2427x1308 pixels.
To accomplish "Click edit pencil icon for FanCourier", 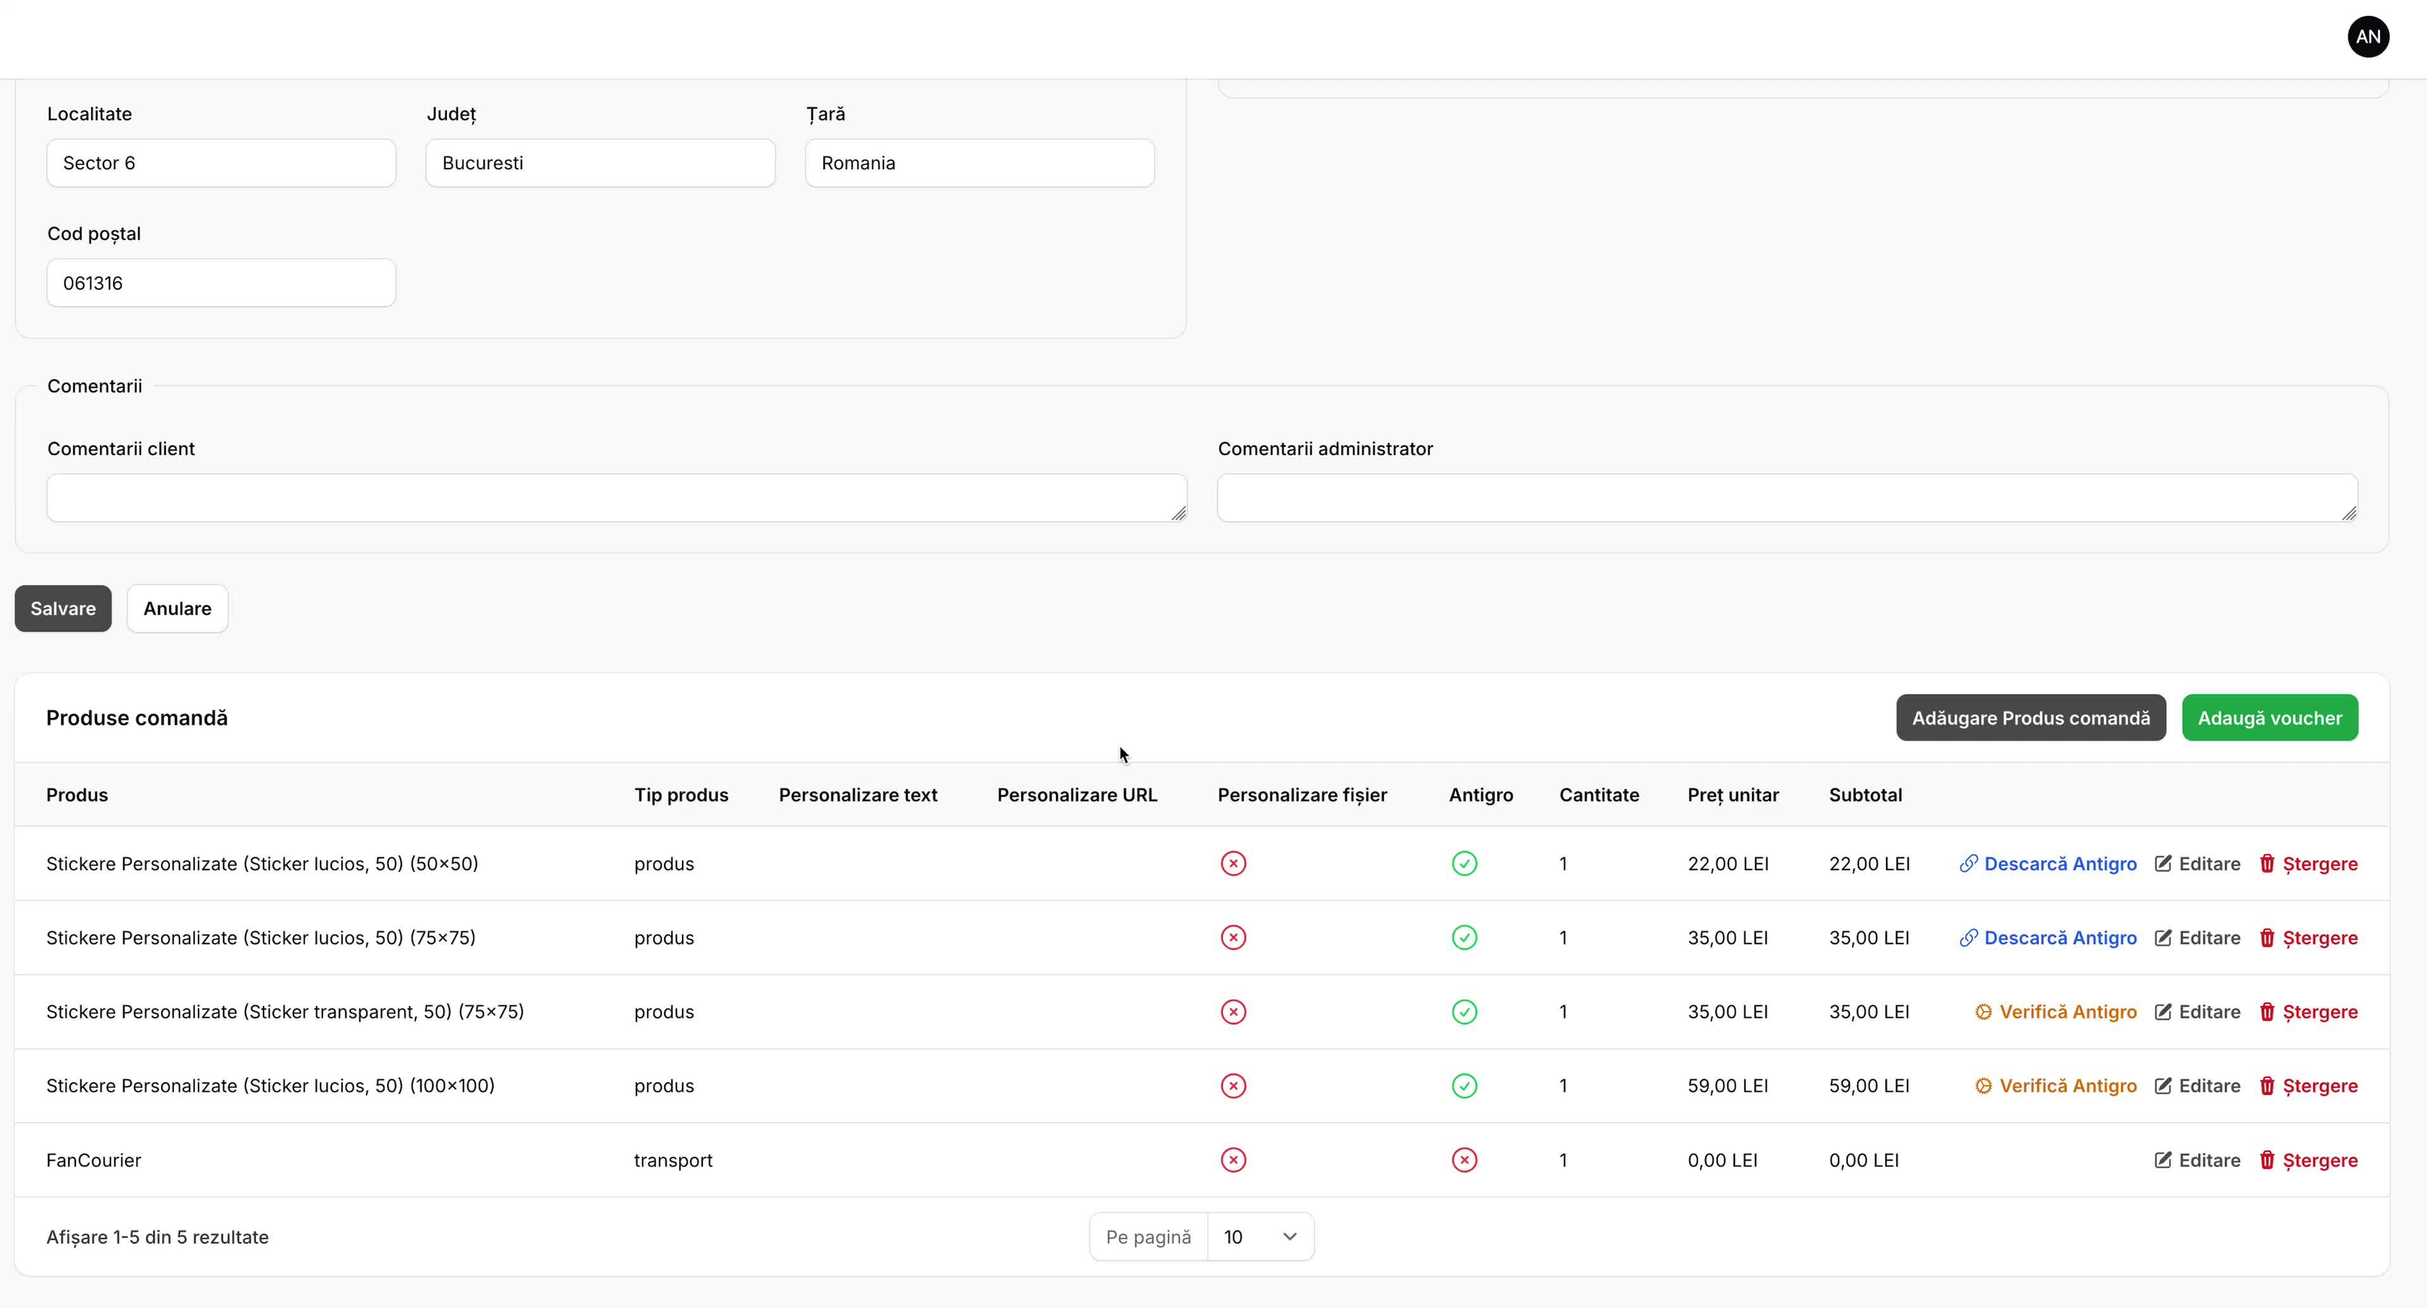I will pos(2163,1160).
